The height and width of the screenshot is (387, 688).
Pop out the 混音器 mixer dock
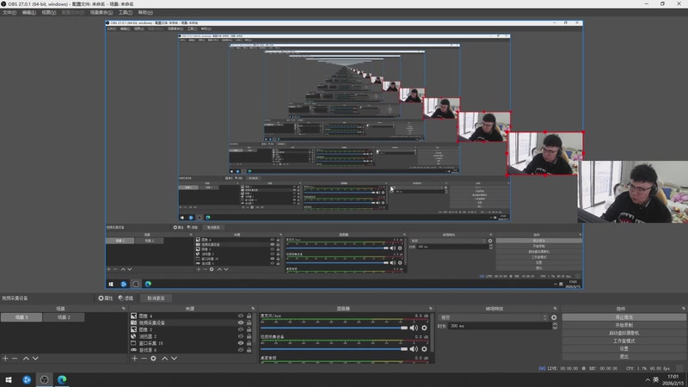(431, 309)
